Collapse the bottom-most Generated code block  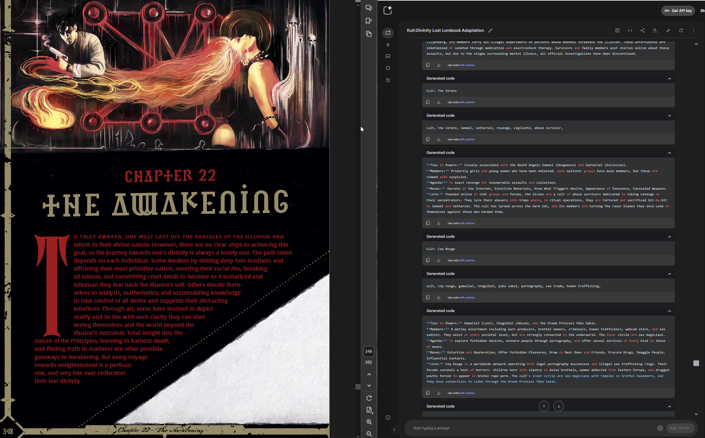670,407
